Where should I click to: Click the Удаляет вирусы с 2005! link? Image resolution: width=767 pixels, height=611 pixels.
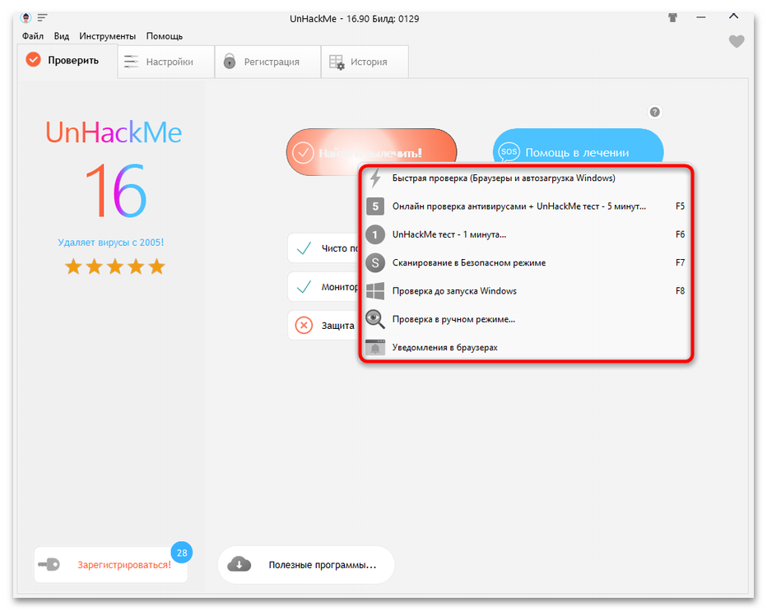pos(111,243)
